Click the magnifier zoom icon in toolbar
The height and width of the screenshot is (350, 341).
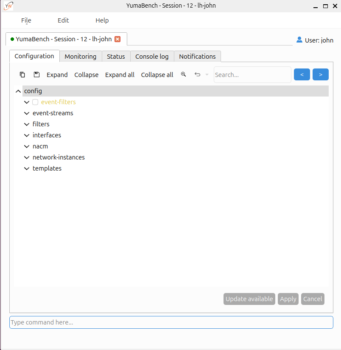[183, 74]
